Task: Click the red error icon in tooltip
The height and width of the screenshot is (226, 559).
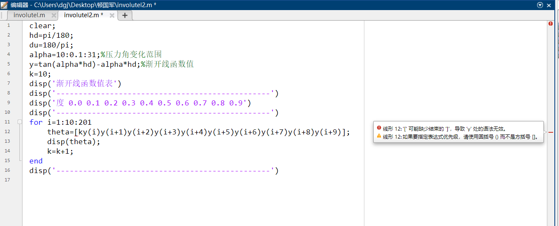Action: point(379,129)
